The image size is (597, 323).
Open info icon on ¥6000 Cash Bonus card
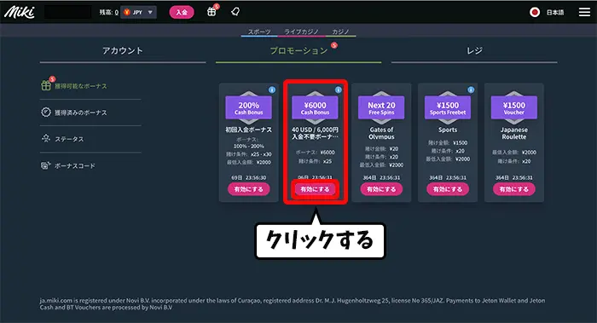(x=338, y=89)
